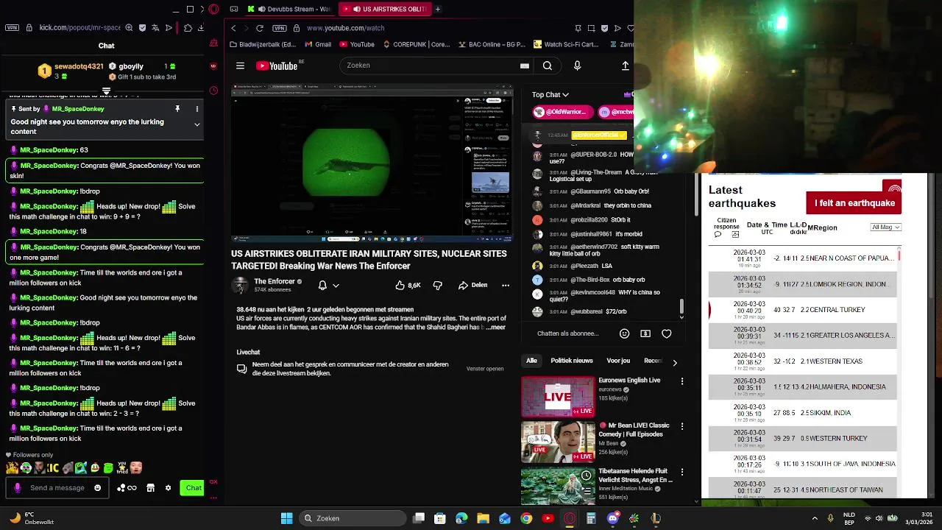The height and width of the screenshot is (530, 942).
Task: Open options for Mr Bean LIVE video
Action: [682, 426]
